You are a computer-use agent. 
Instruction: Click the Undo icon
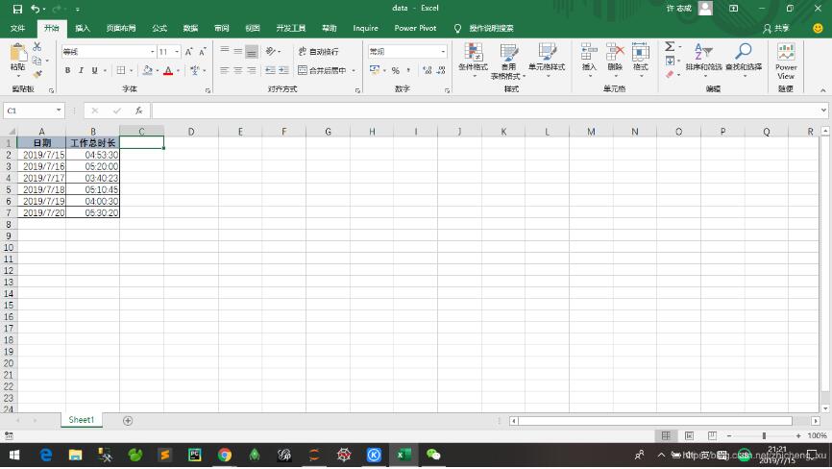pos(35,9)
